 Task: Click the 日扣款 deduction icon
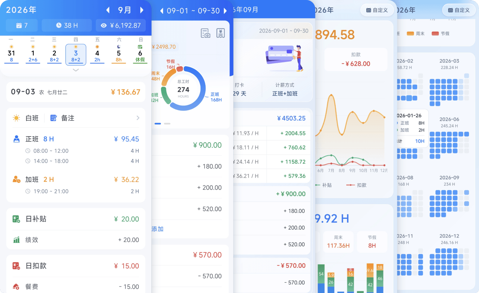point(16,266)
